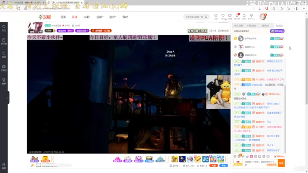Send the golden statue gift
Viewport: 308px width, 173px height.
tap(174, 159)
